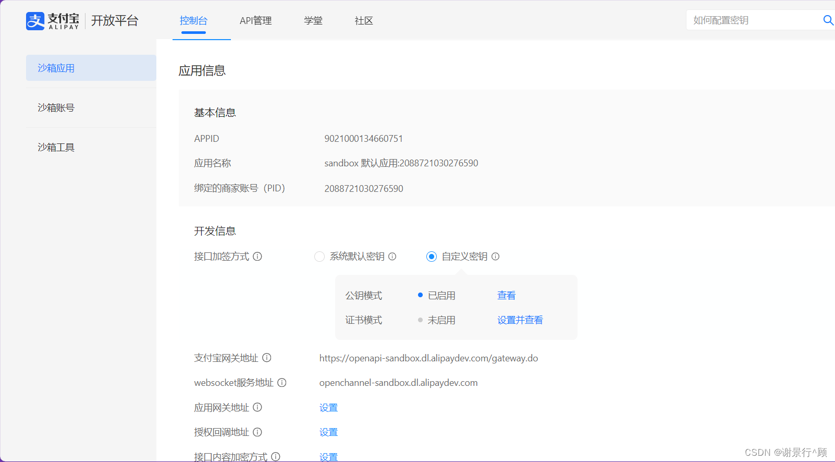The width and height of the screenshot is (835, 462).
Task: Click info icon beside 接口内容加密方式
Action: [x=276, y=457]
